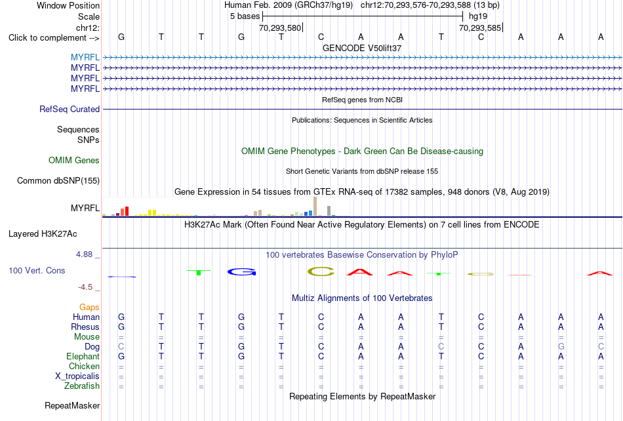Click the Mouse species row label
The width and height of the screenshot is (623, 421).
pyautogui.click(x=87, y=337)
